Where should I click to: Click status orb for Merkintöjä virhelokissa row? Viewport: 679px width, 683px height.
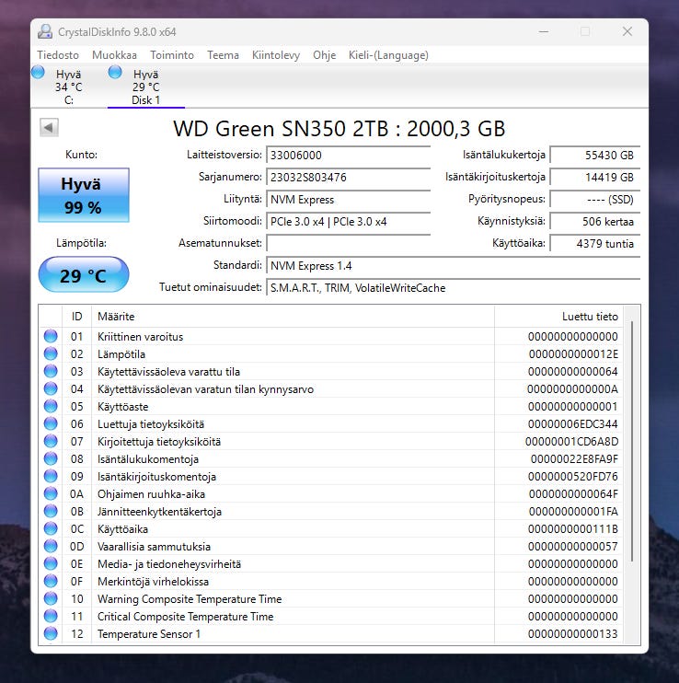pos(51,581)
